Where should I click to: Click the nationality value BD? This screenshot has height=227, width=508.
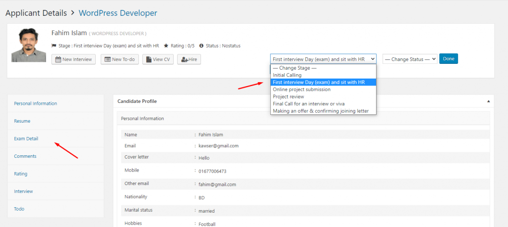201,198
